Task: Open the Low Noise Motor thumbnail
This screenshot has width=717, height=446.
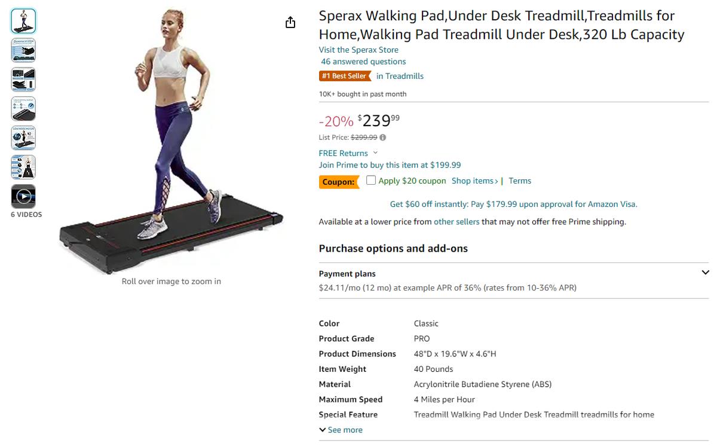Action: point(23,138)
